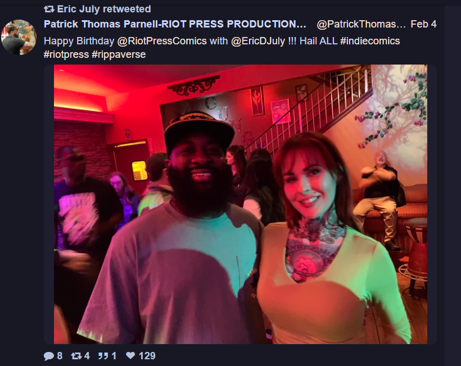Viewport: 461px width, 366px height.
Task: Open Patrick Thomas Parnell's profile avatar
Action: [19, 37]
